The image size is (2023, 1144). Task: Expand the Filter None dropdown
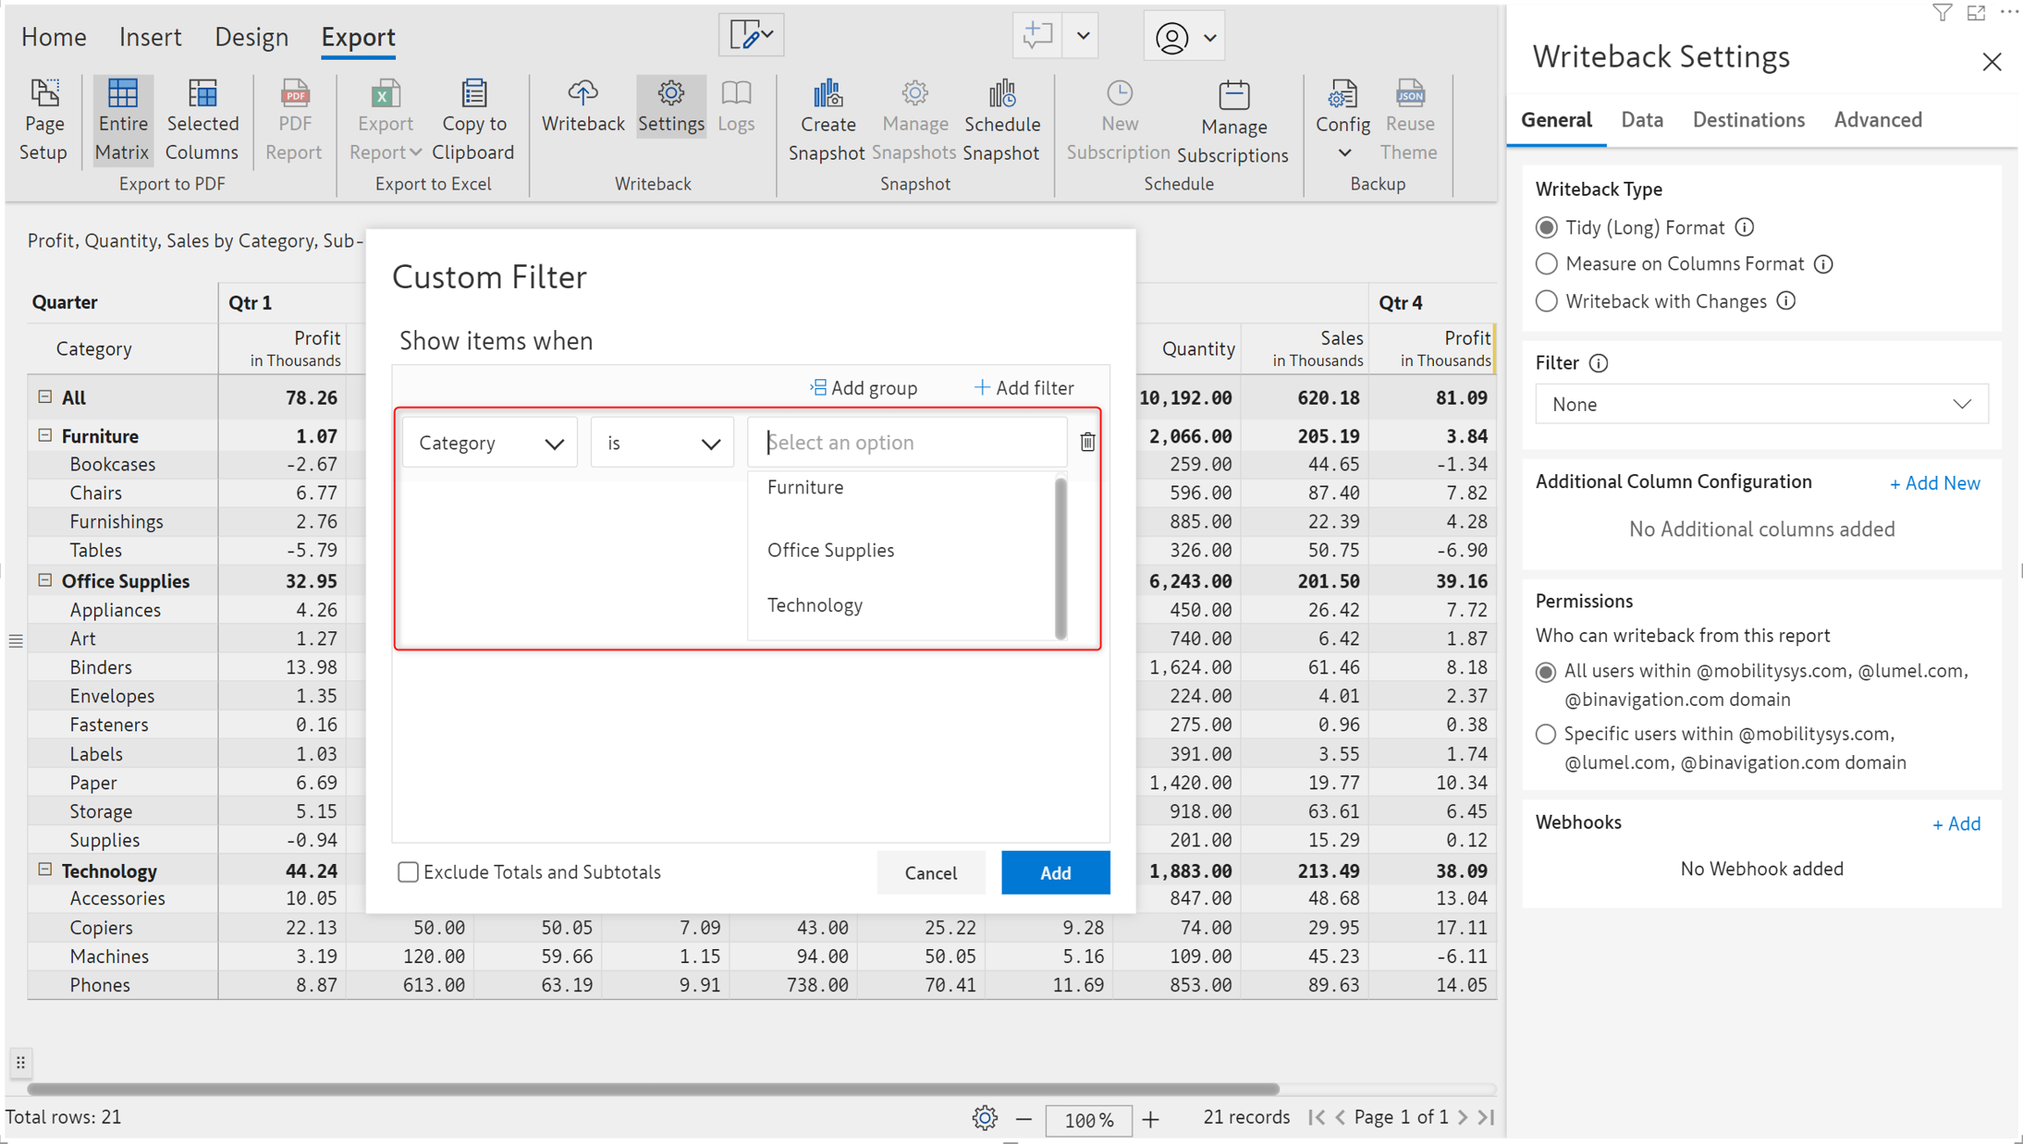[1760, 405]
